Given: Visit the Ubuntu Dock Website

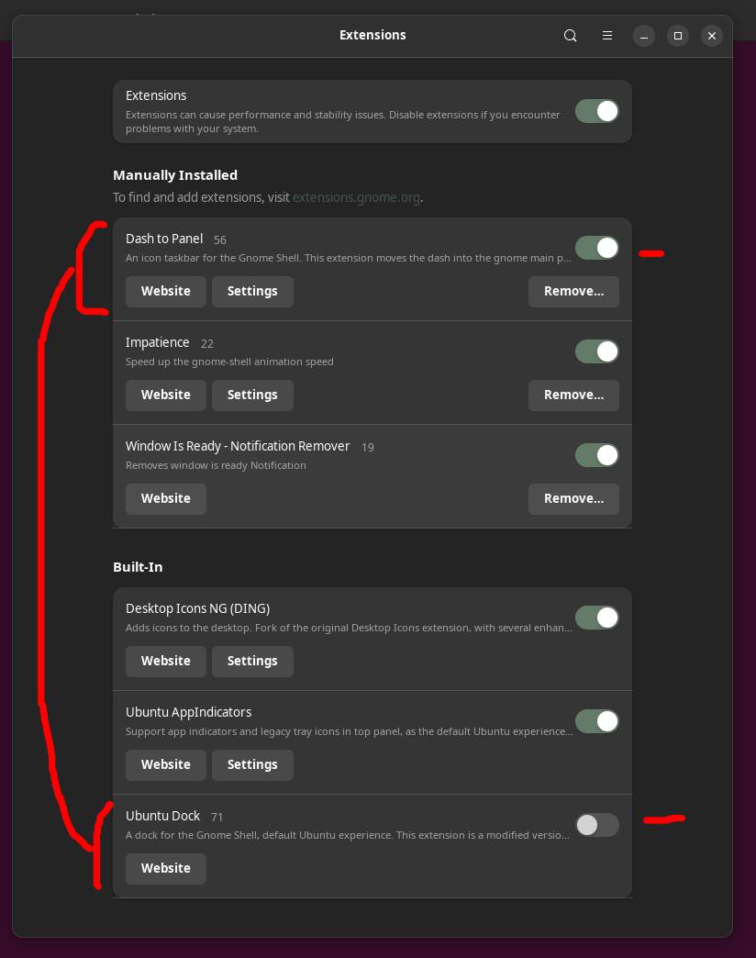Looking at the screenshot, I should click(x=166, y=868).
